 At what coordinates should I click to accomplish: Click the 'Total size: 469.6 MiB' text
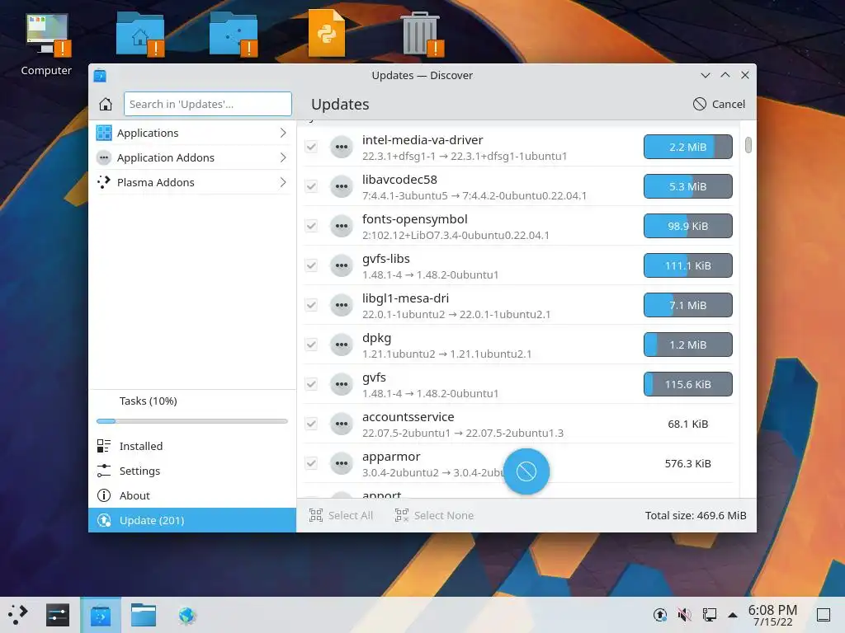[696, 516]
